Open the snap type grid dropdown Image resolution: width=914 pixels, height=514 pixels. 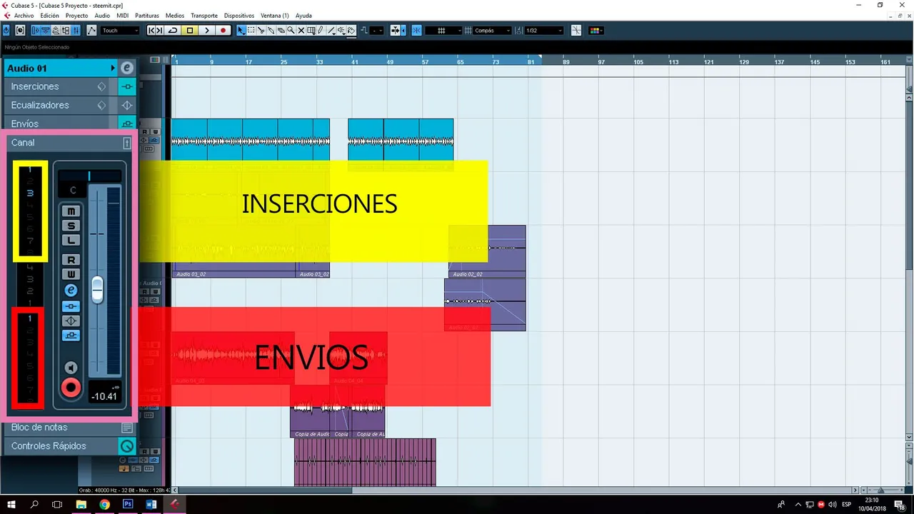pyautogui.click(x=443, y=30)
